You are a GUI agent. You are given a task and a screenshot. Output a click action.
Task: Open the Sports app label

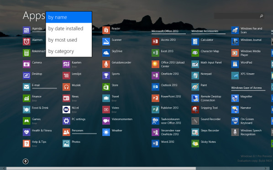pyautogui.click(x=115, y=74)
